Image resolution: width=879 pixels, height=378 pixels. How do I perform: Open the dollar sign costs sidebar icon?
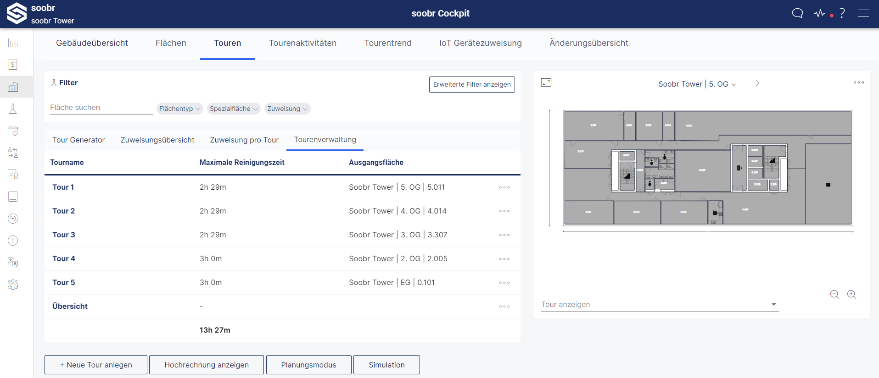[13, 65]
